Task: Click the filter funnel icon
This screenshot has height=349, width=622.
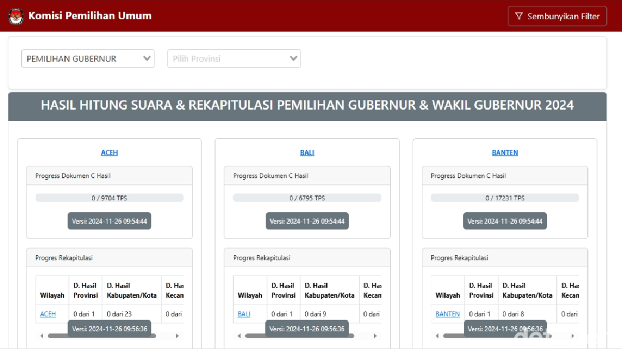Action: pyautogui.click(x=519, y=17)
